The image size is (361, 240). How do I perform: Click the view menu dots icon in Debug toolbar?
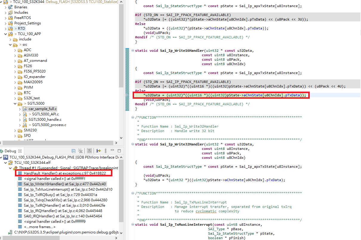point(106,151)
